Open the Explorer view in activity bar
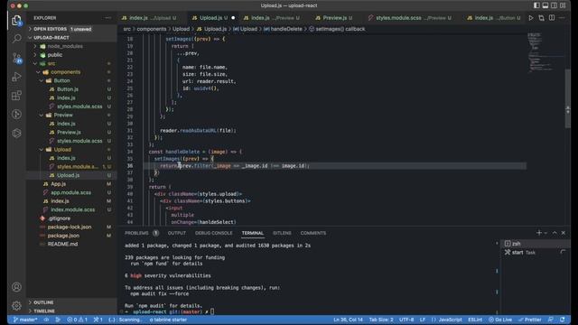 coord(16,20)
